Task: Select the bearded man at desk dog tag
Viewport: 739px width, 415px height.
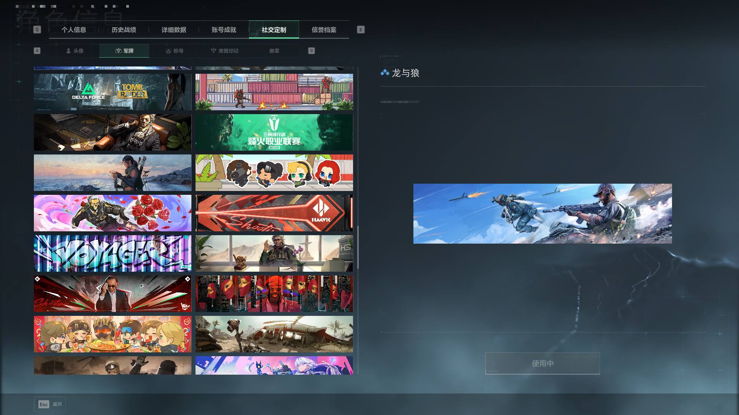Action: tap(274, 253)
